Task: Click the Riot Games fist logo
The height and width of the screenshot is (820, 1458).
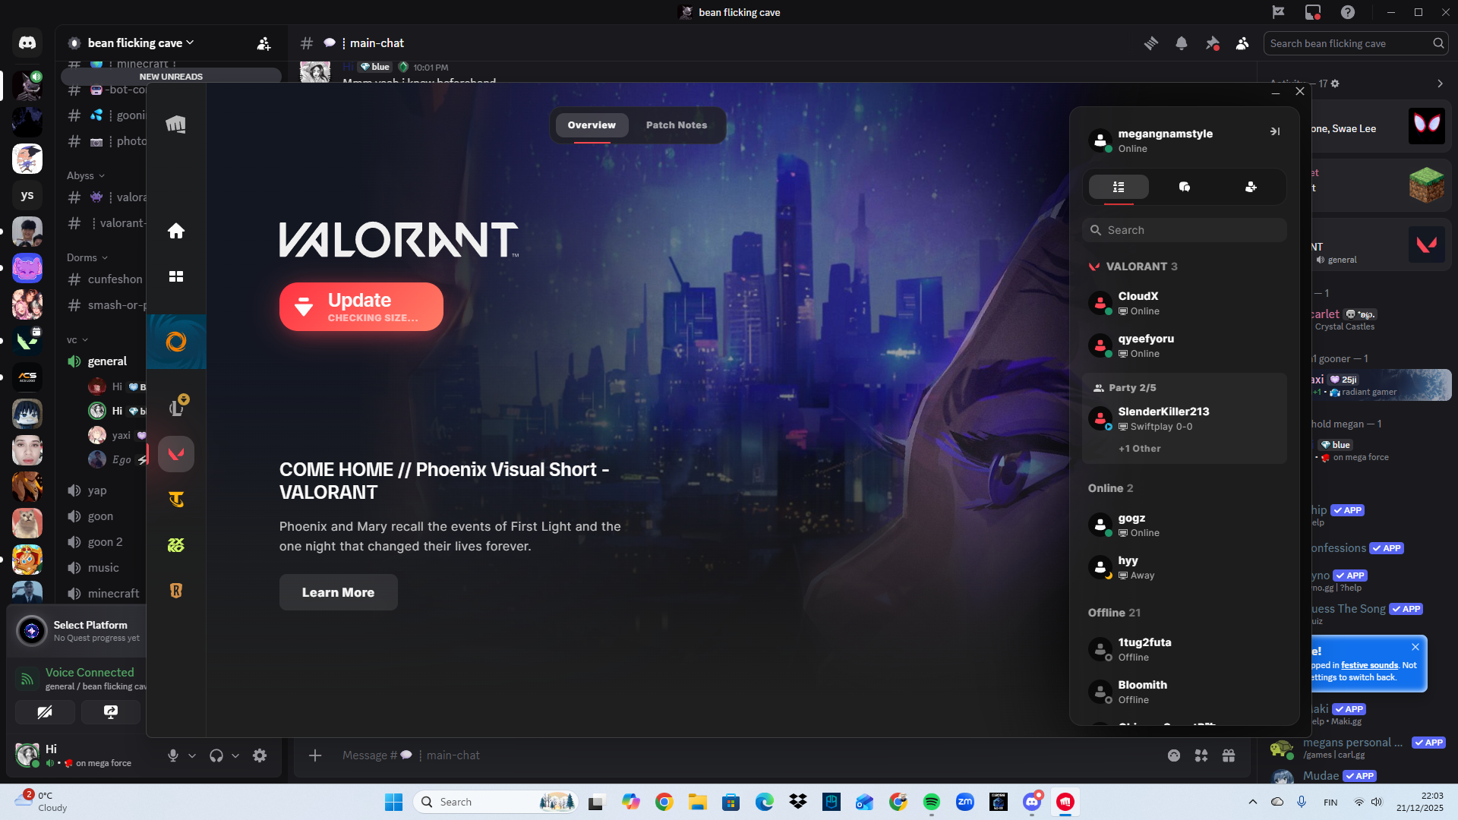Action: coord(176,125)
